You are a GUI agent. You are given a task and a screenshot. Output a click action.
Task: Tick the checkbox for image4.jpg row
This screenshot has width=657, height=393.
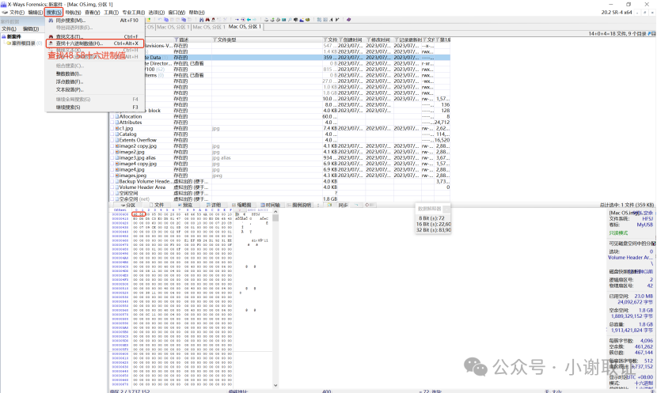pos(112,170)
